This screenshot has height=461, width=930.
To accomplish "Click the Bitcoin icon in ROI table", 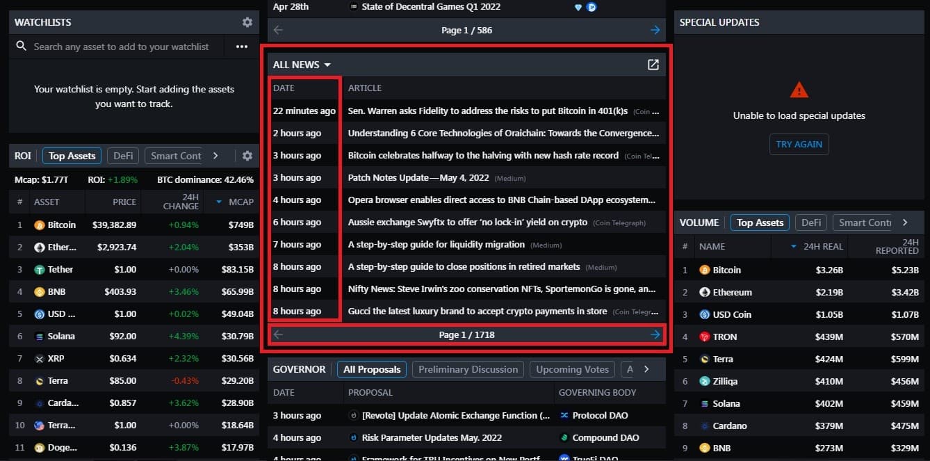I will [40, 225].
